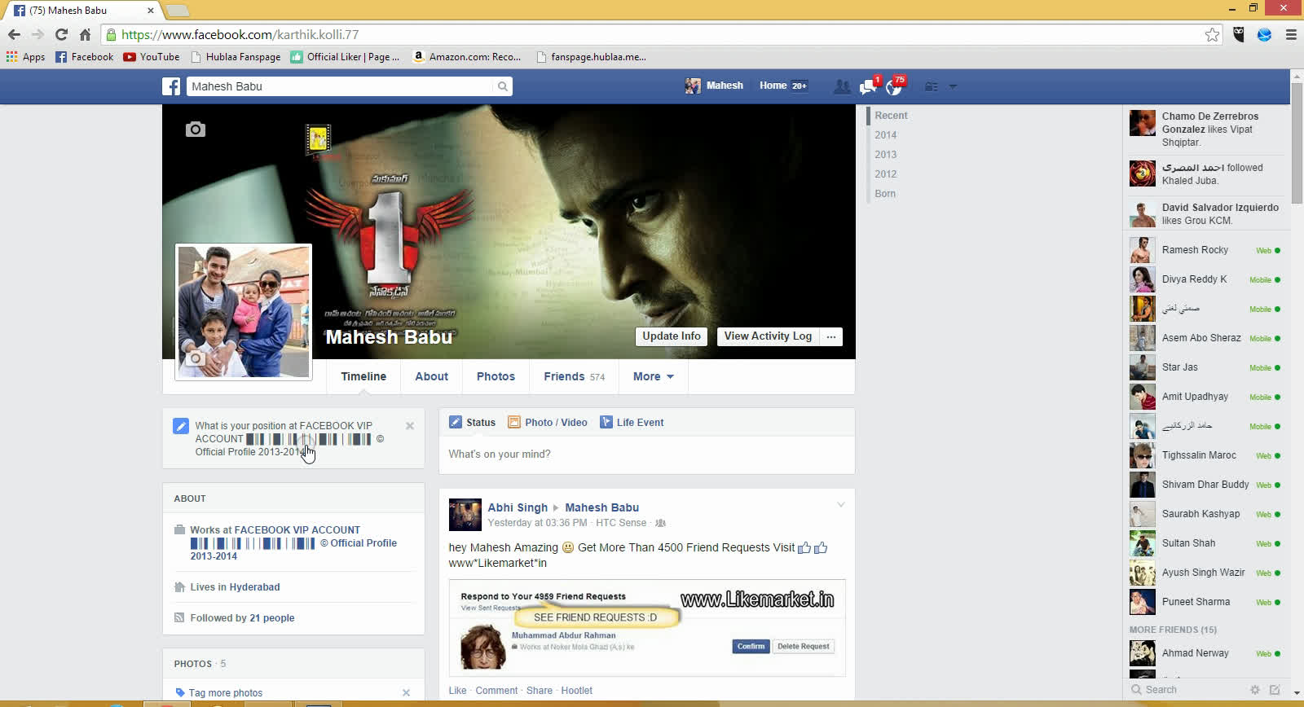Click the profile picture camera icon
Viewport: 1304px width, 707px height.
pos(195,358)
